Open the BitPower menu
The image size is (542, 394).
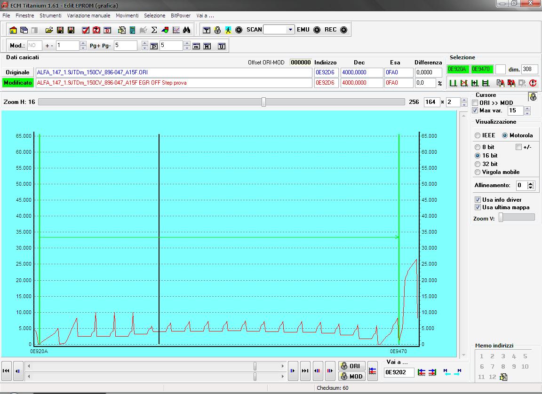coord(180,16)
